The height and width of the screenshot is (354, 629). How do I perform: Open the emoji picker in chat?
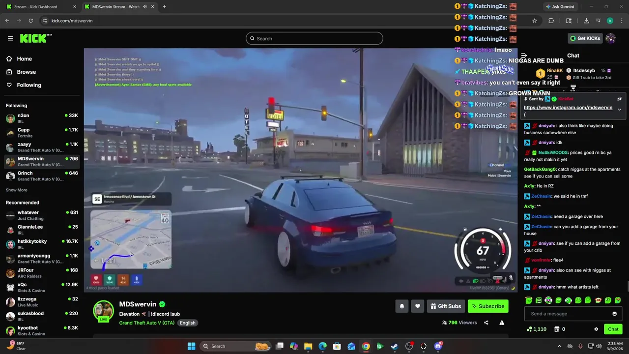coord(614,314)
